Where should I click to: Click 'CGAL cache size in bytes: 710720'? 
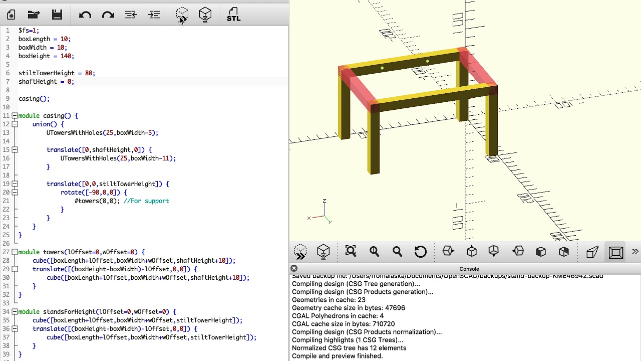coord(343,324)
